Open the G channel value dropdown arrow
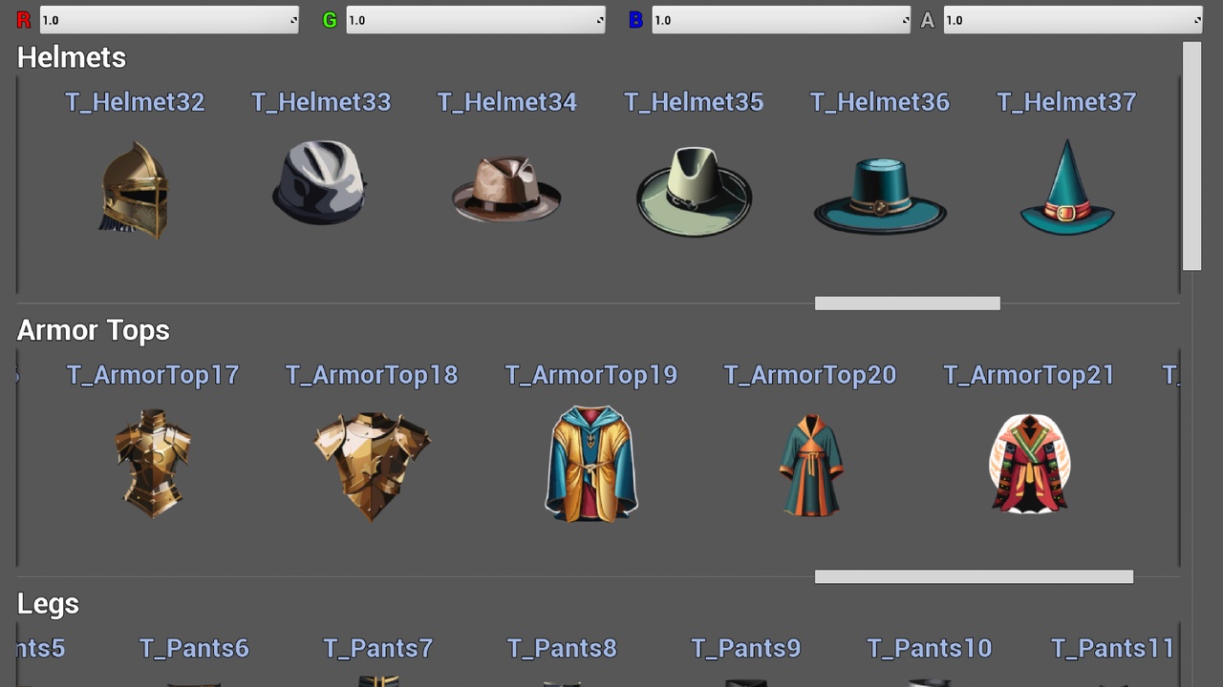This screenshot has width=1223, height=687. pos(600,20)
